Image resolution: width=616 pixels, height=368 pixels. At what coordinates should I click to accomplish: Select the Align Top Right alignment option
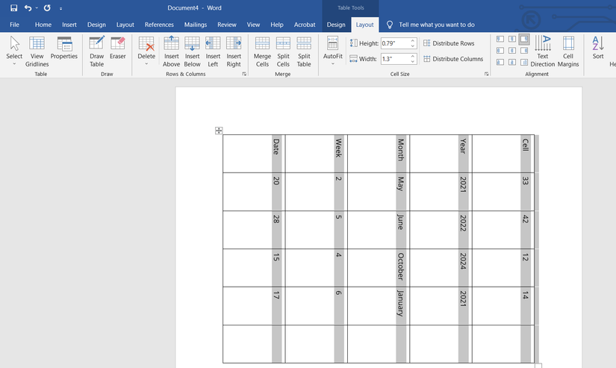click(x=524, y=39)
